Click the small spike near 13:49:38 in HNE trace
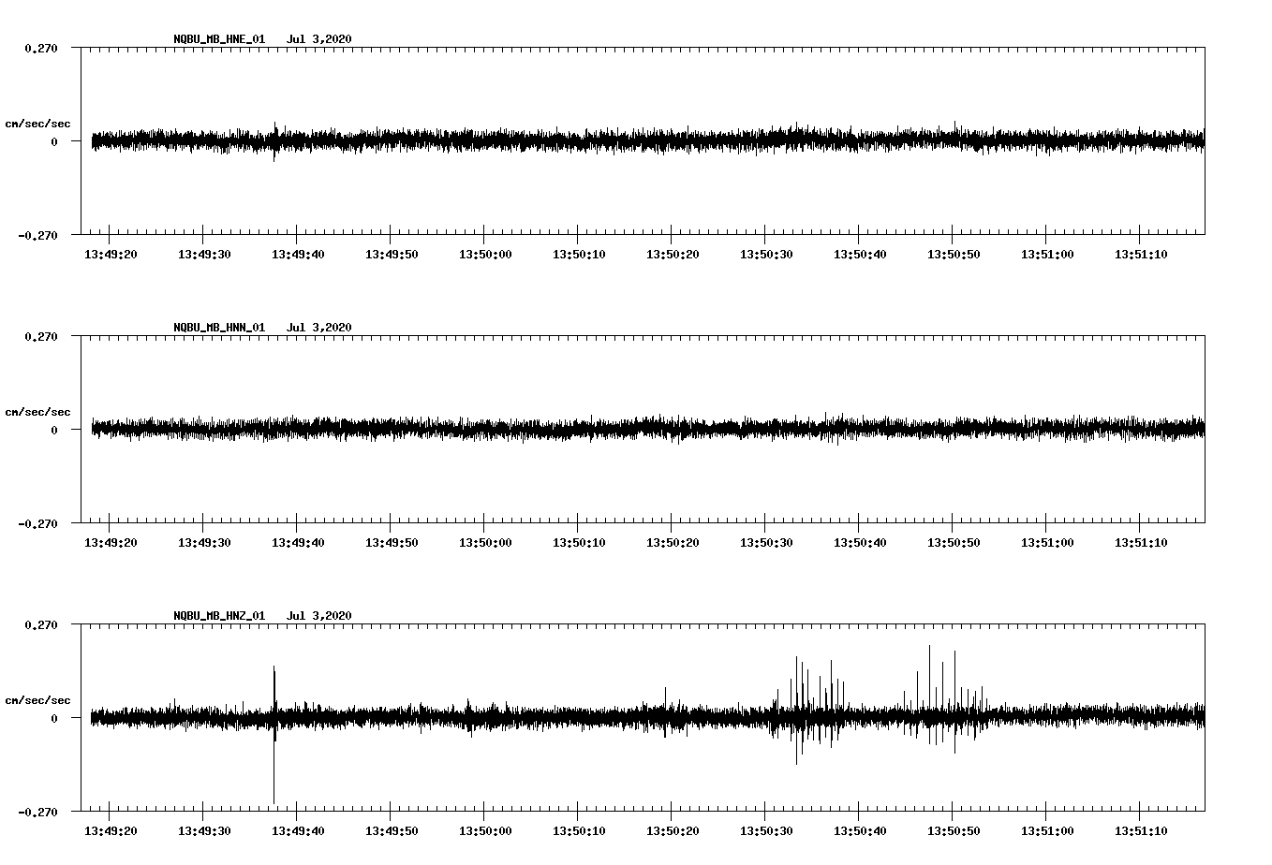Image resolution: width=1272 pixels, height=865 pixels. click(x=274, y=141)
